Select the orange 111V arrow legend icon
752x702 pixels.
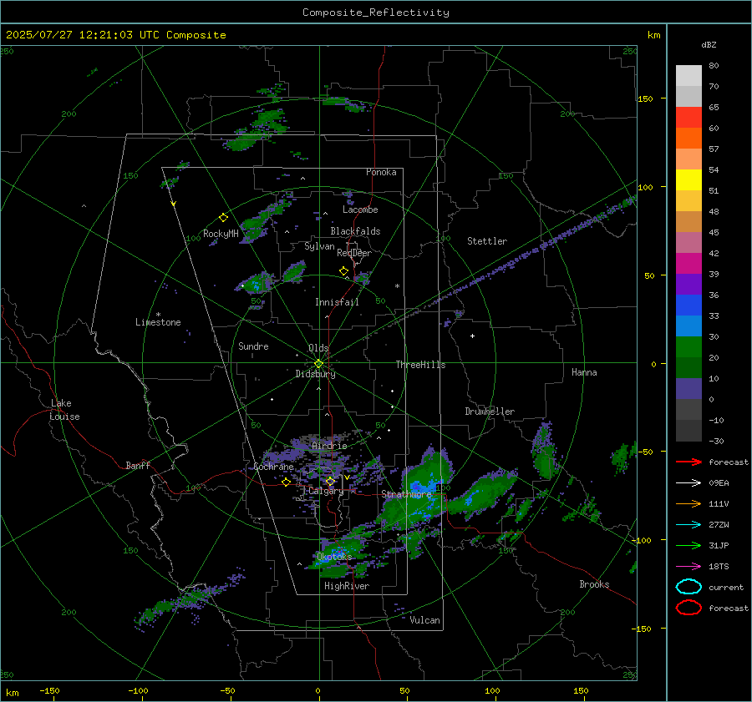[688, 503]
